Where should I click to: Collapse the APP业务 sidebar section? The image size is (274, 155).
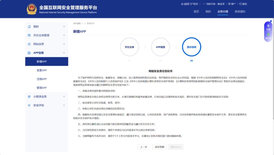click(x=63, y=53)
